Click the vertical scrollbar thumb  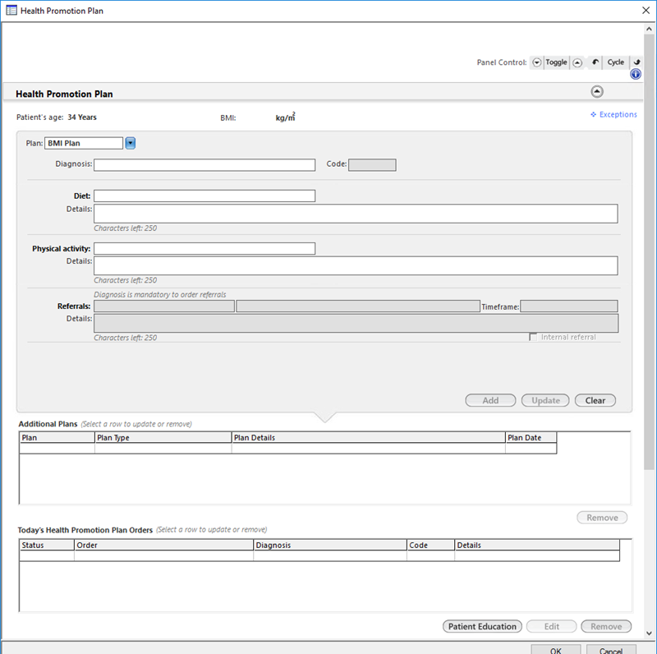[x=649, y=252]
